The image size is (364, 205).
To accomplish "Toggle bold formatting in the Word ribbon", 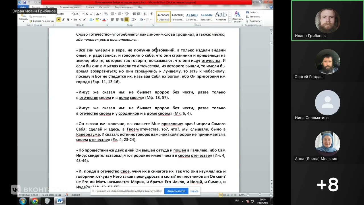I will pyautogui.click(x=59, y=20).
